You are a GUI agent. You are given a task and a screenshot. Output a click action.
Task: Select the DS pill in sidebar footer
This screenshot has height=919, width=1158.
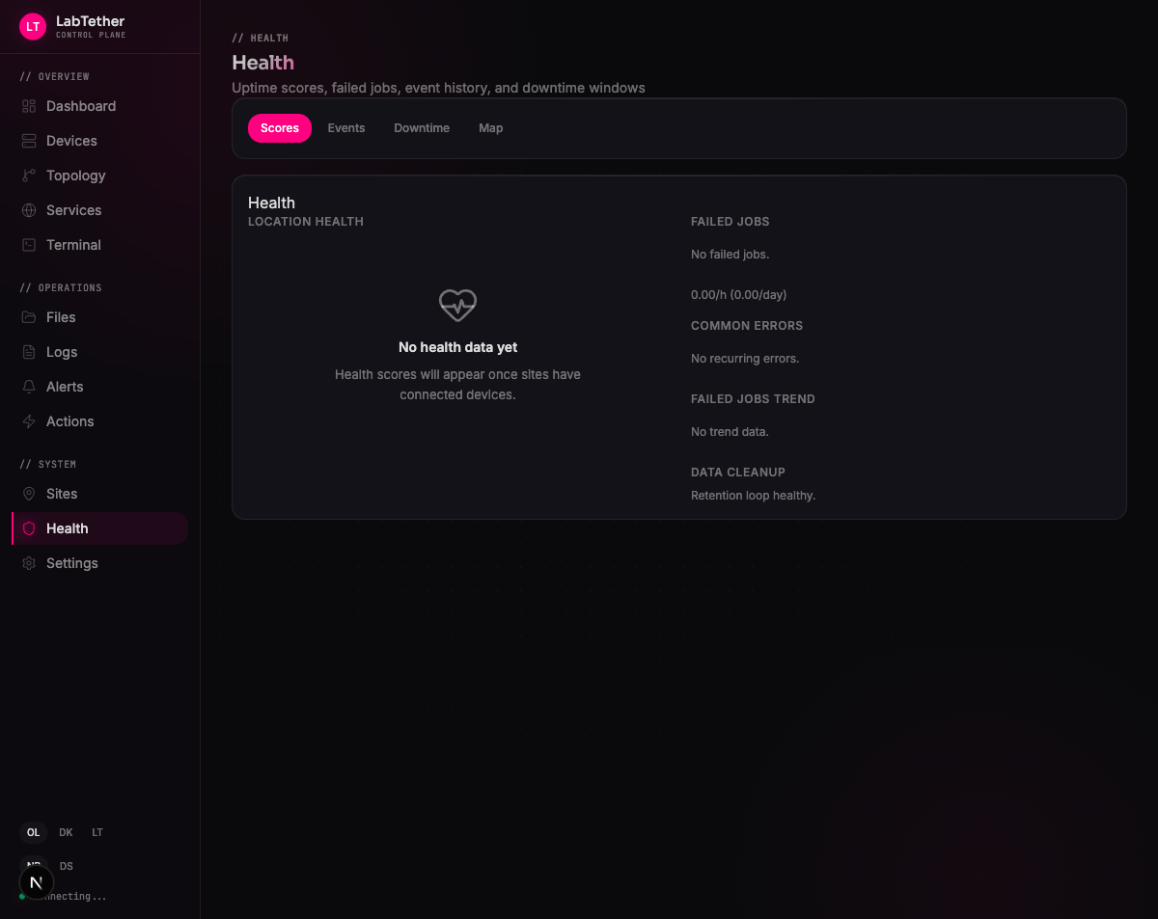(x=67, y=866)
